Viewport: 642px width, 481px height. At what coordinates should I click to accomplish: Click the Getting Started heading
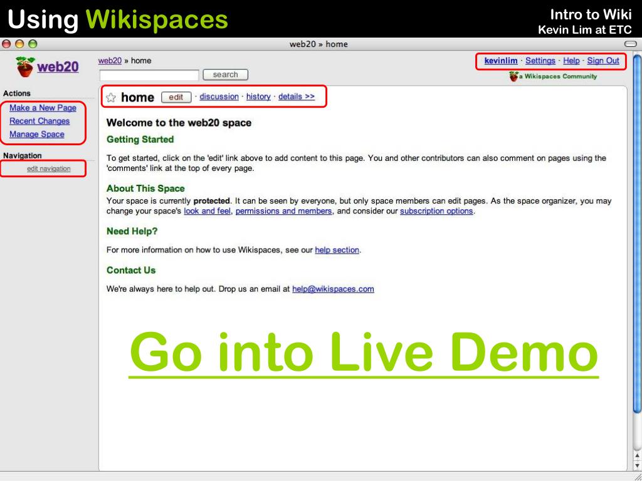click(140, 140)
